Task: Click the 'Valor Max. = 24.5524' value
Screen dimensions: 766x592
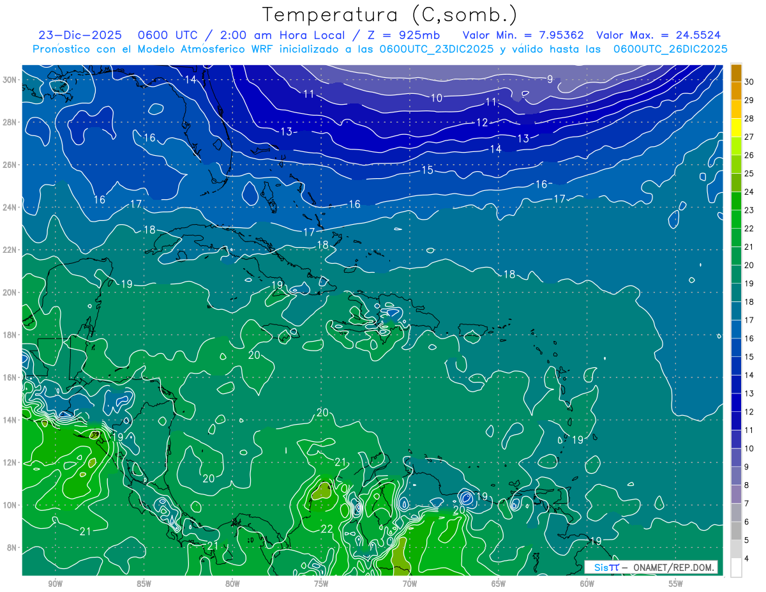Action: click(x=658, y=36)
